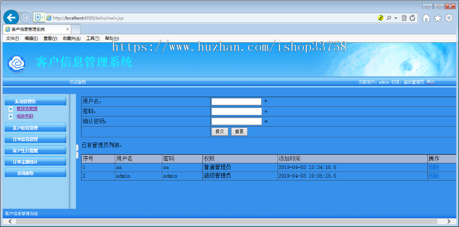Click the compatibility view page icon
The height and width of the screenshot is (227, 459).
click(404, 18)
